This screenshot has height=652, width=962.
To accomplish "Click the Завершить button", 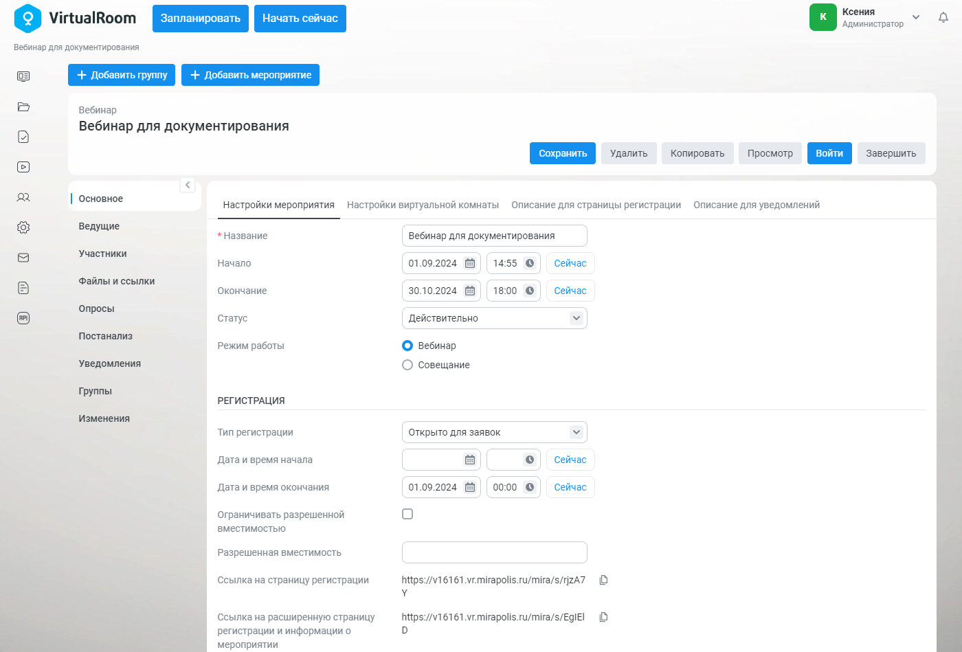I will pos(891,153).
